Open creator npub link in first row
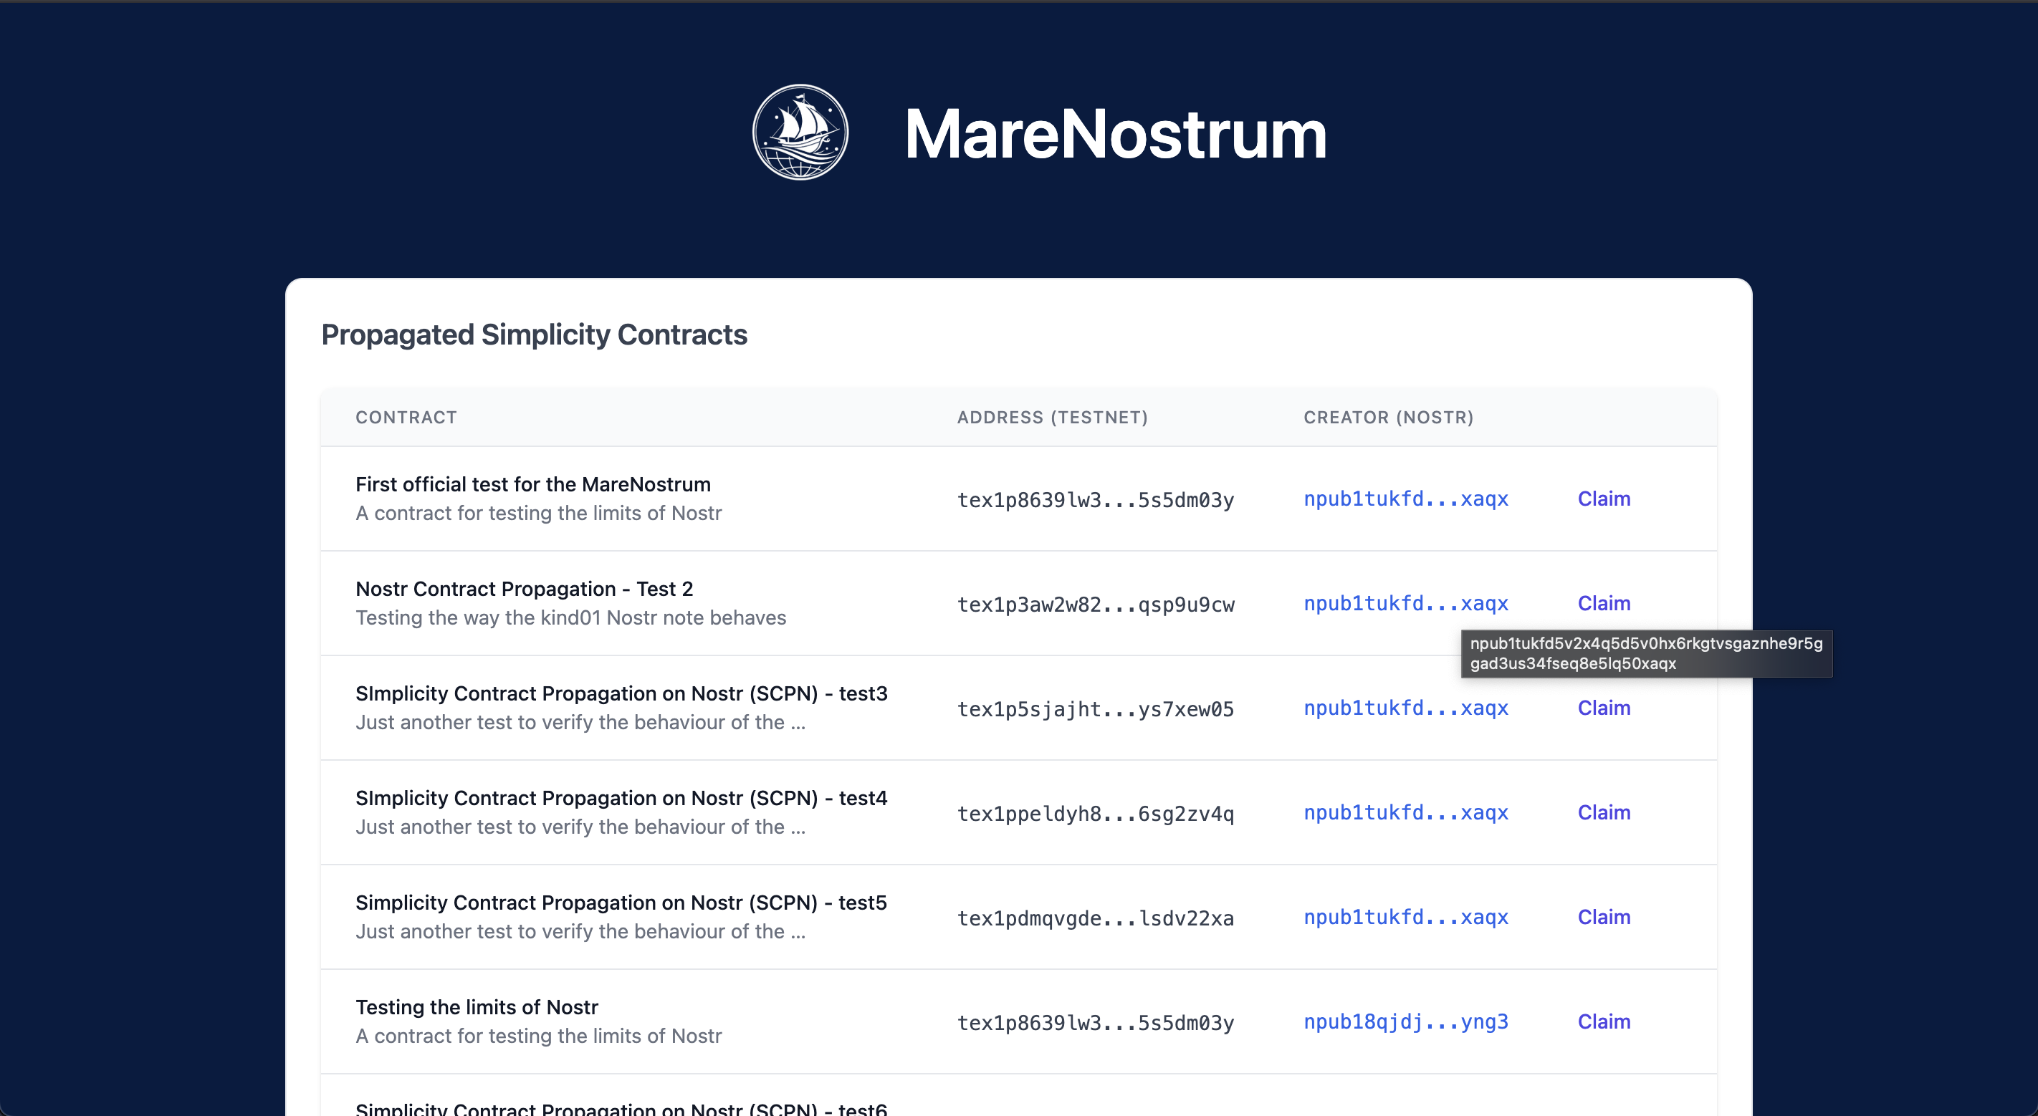Viewport: 2038px width, 1116px height. [x=1405, y=499]
